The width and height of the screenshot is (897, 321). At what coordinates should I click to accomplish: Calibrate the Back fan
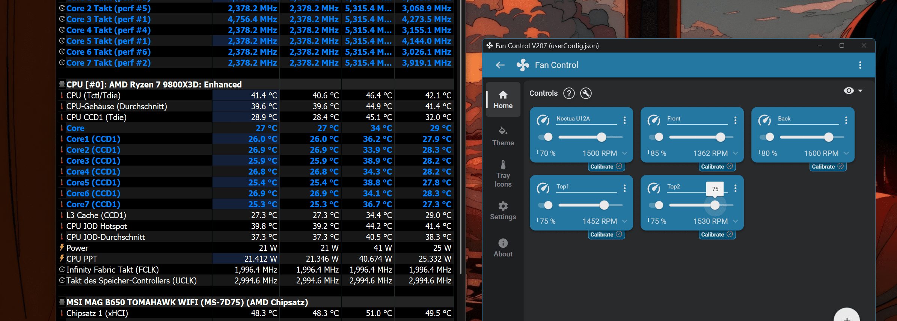click(x=828, y=166)
